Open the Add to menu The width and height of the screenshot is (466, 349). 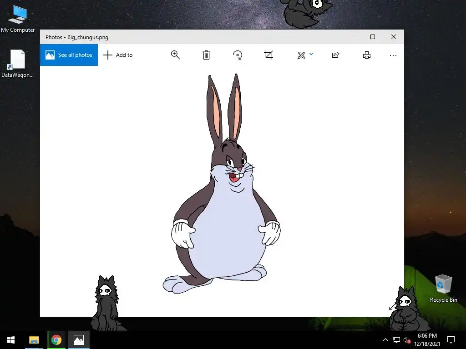click(x=118, y=55)
